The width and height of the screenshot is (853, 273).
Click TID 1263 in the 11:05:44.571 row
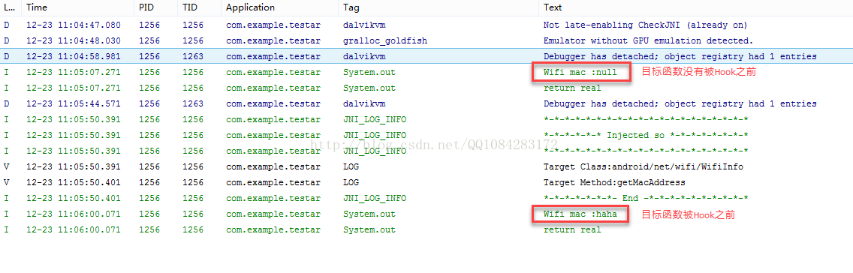(192, 103)
